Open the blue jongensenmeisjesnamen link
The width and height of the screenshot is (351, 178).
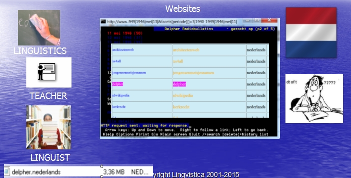point(129,73)
